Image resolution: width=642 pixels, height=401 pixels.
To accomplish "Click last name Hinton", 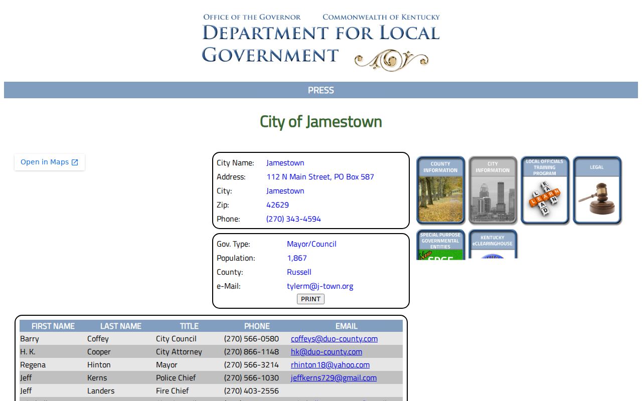I will pos(99,365).
